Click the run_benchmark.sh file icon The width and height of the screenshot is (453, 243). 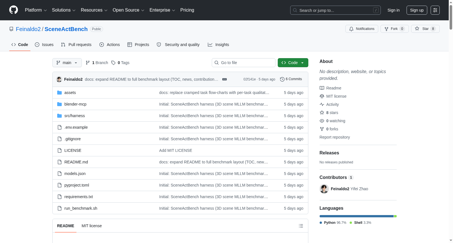pyautogui.click(x=59, y=208)
